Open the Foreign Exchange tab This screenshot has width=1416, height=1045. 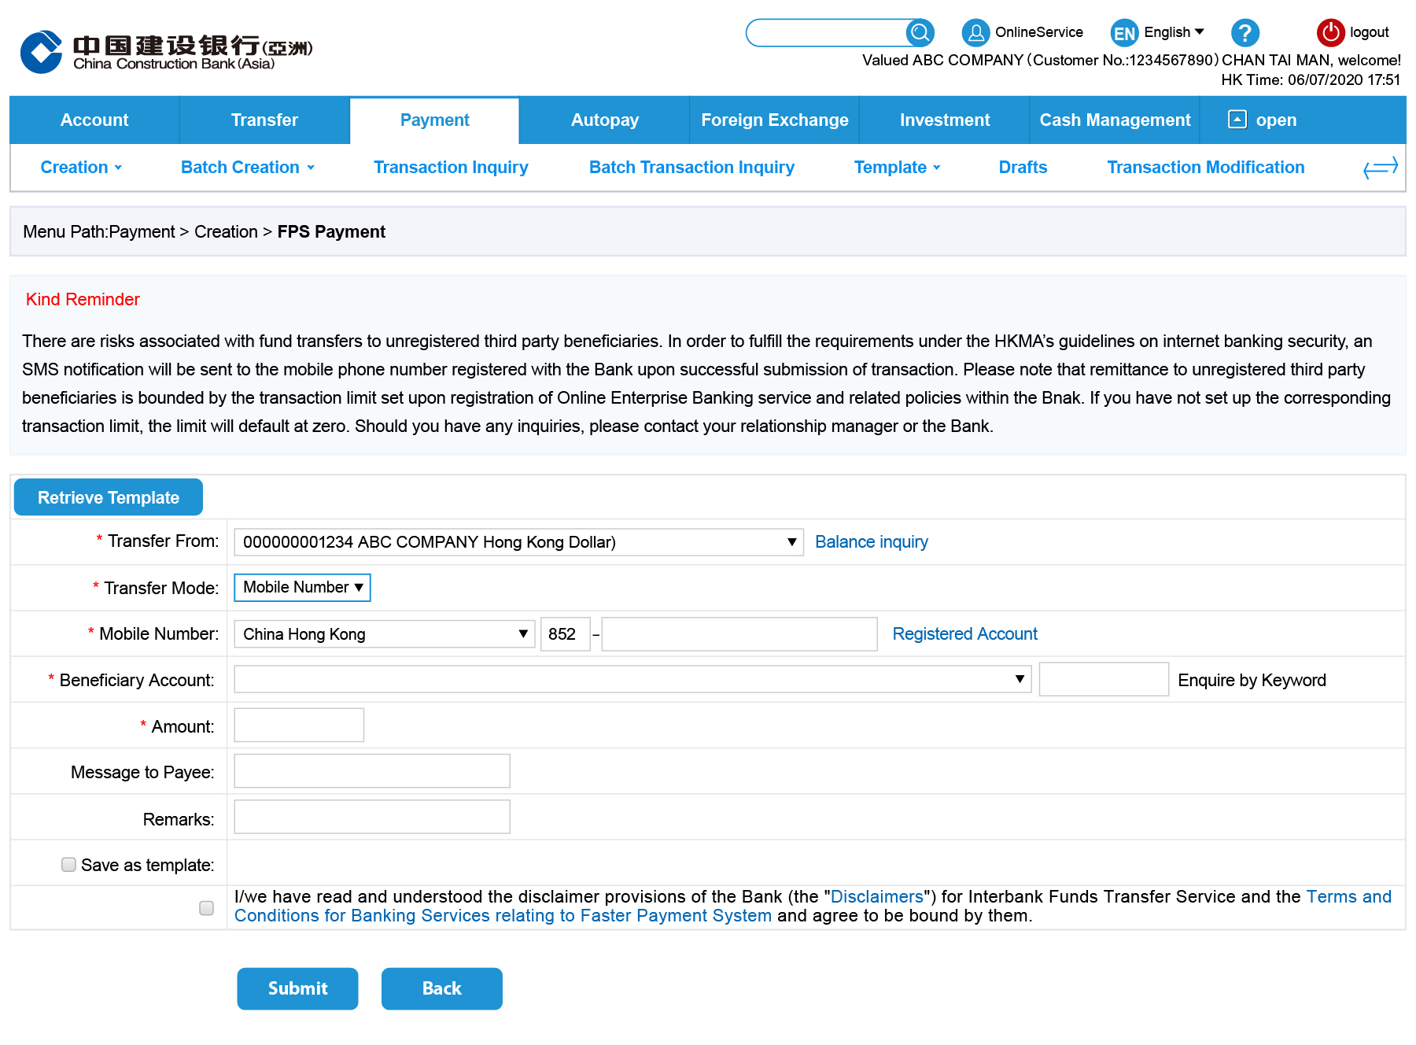pos(774,120)
